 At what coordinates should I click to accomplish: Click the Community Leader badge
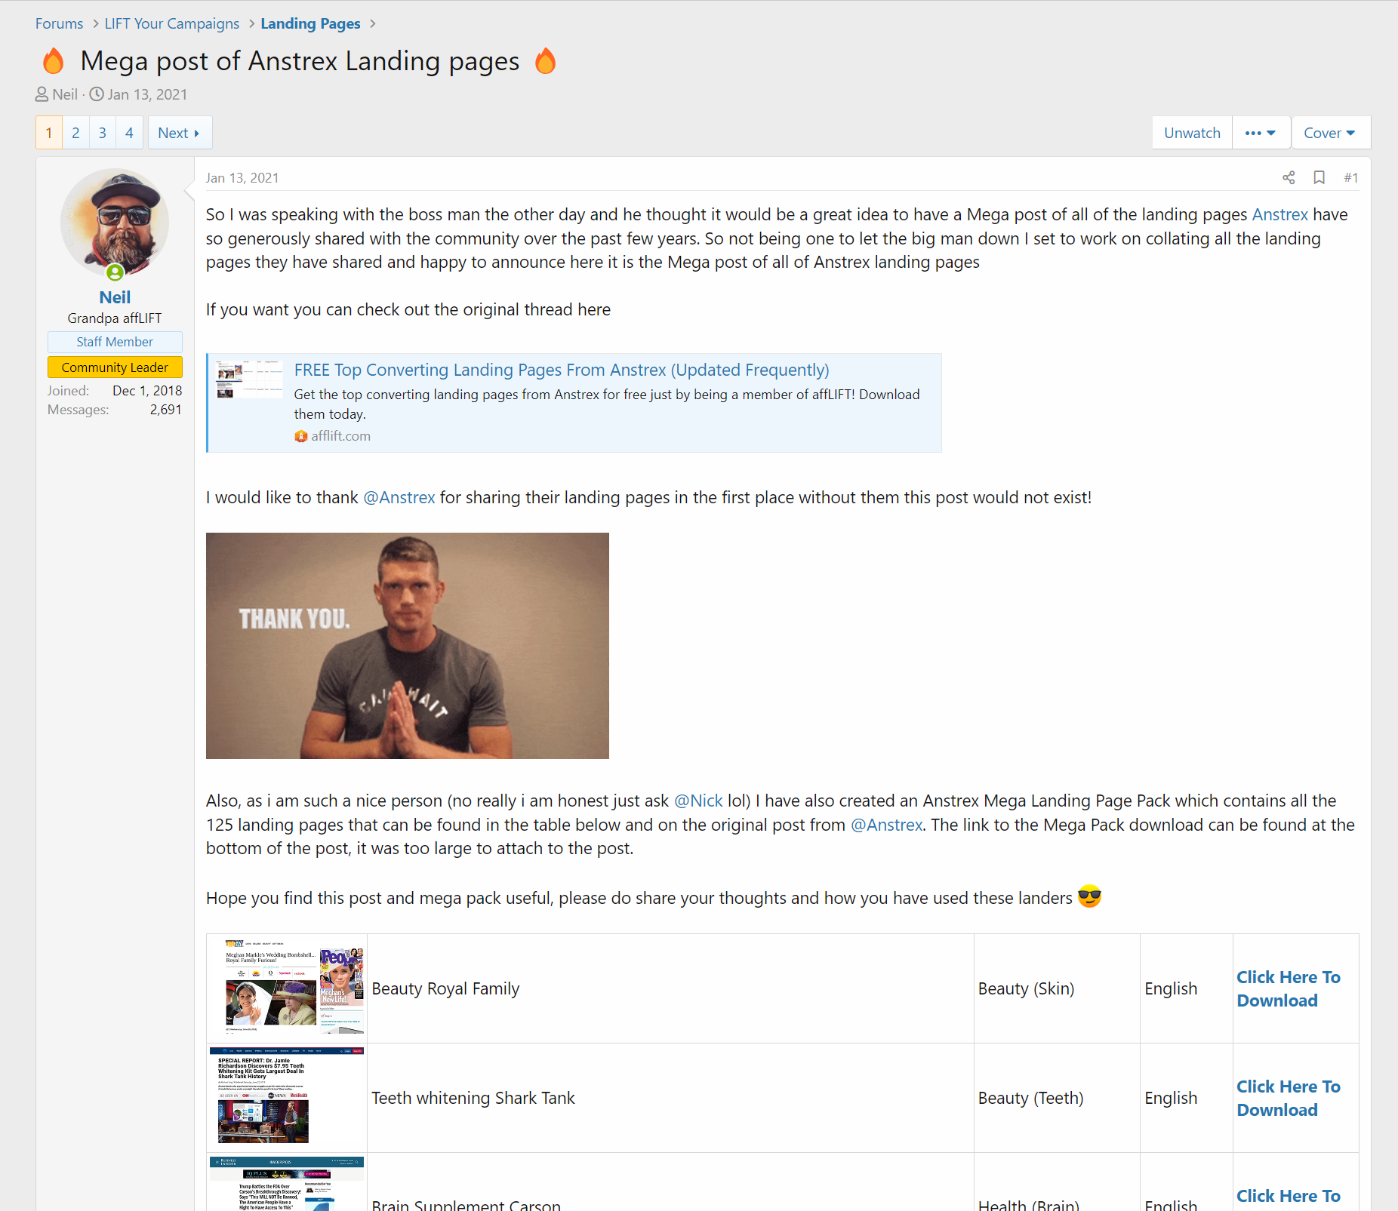pos(115,367)
